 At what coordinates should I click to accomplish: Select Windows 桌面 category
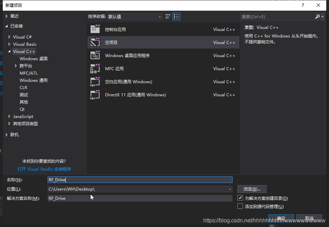[x=33, y=58]
